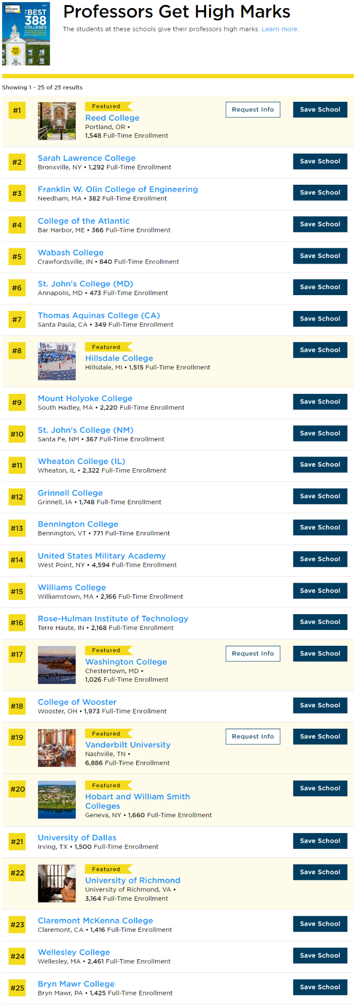Screen dimensions: 356x1005
Task: Save School for Franklin W. Olin College
Action: click(320, 193)
